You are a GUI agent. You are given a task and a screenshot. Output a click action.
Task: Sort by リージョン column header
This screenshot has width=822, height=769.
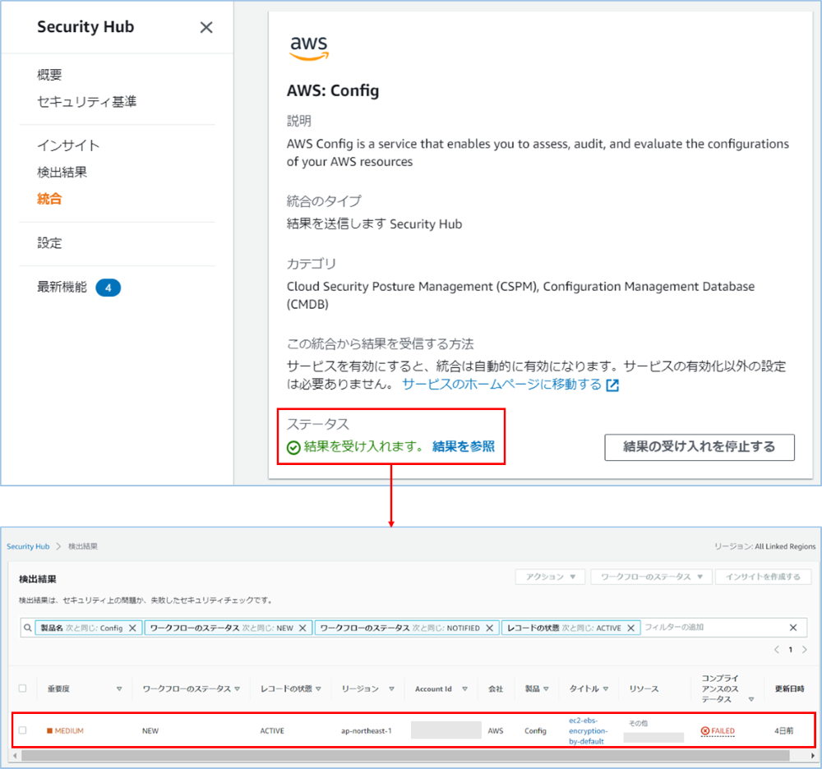[x=367, y=688]
